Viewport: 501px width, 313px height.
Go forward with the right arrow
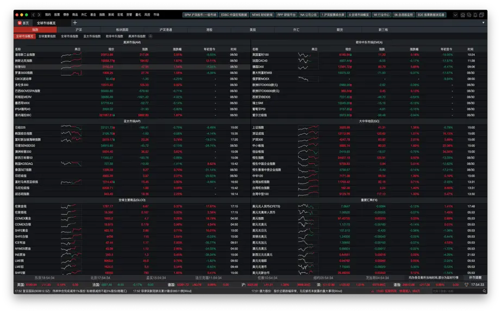tap(39, 15)
